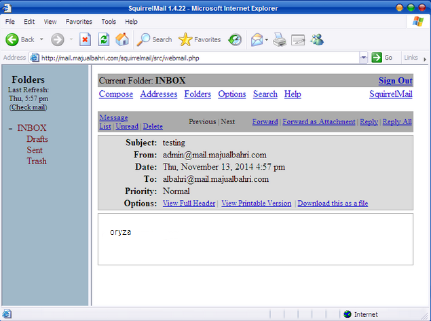The image size is (431, 321).
Task: Click the green Go arrow icon
Action: click(377, 58)
